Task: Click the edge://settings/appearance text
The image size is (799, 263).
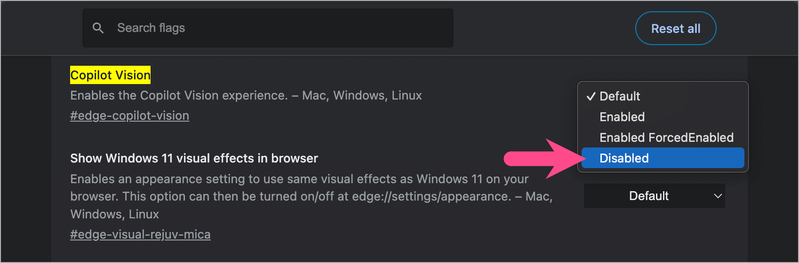Action: [431, 196]
